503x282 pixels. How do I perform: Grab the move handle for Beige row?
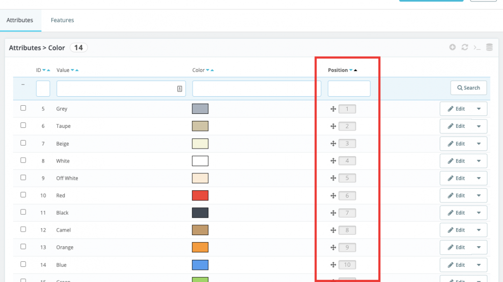pos(333,144)
